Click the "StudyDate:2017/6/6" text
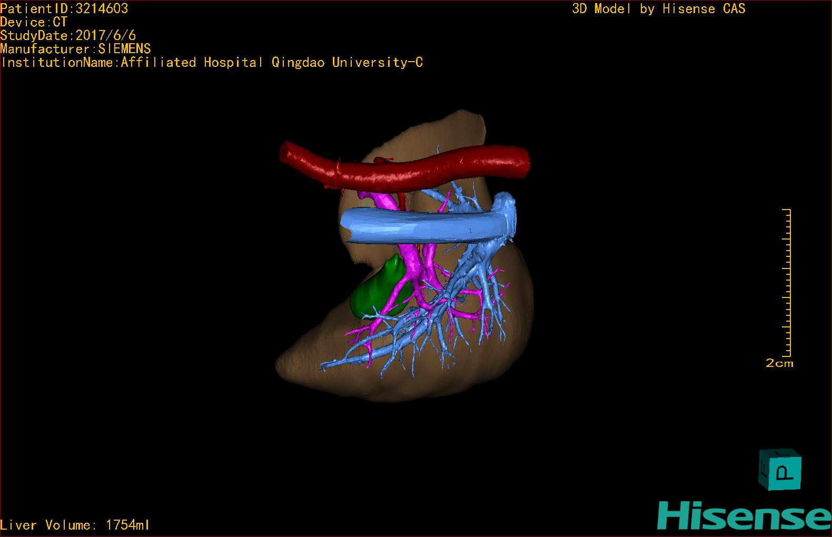The width and height of the screenshot is (832, 537). (68, 35)
